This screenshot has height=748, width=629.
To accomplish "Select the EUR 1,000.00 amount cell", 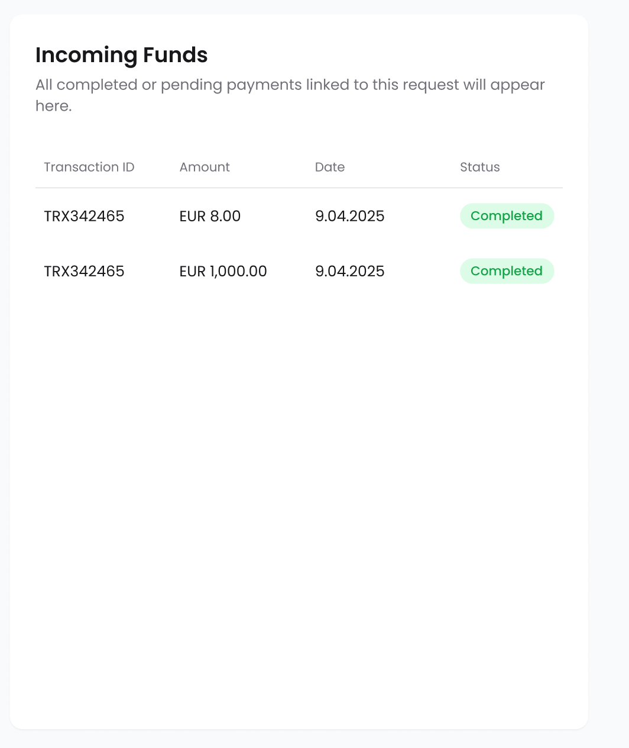I will click(223, 272).
